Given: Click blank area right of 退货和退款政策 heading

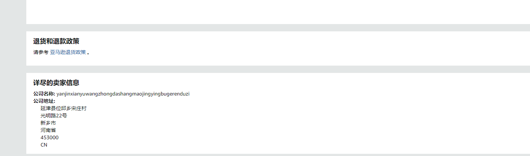Looking at the screenshot, I should tap(292, 41).
